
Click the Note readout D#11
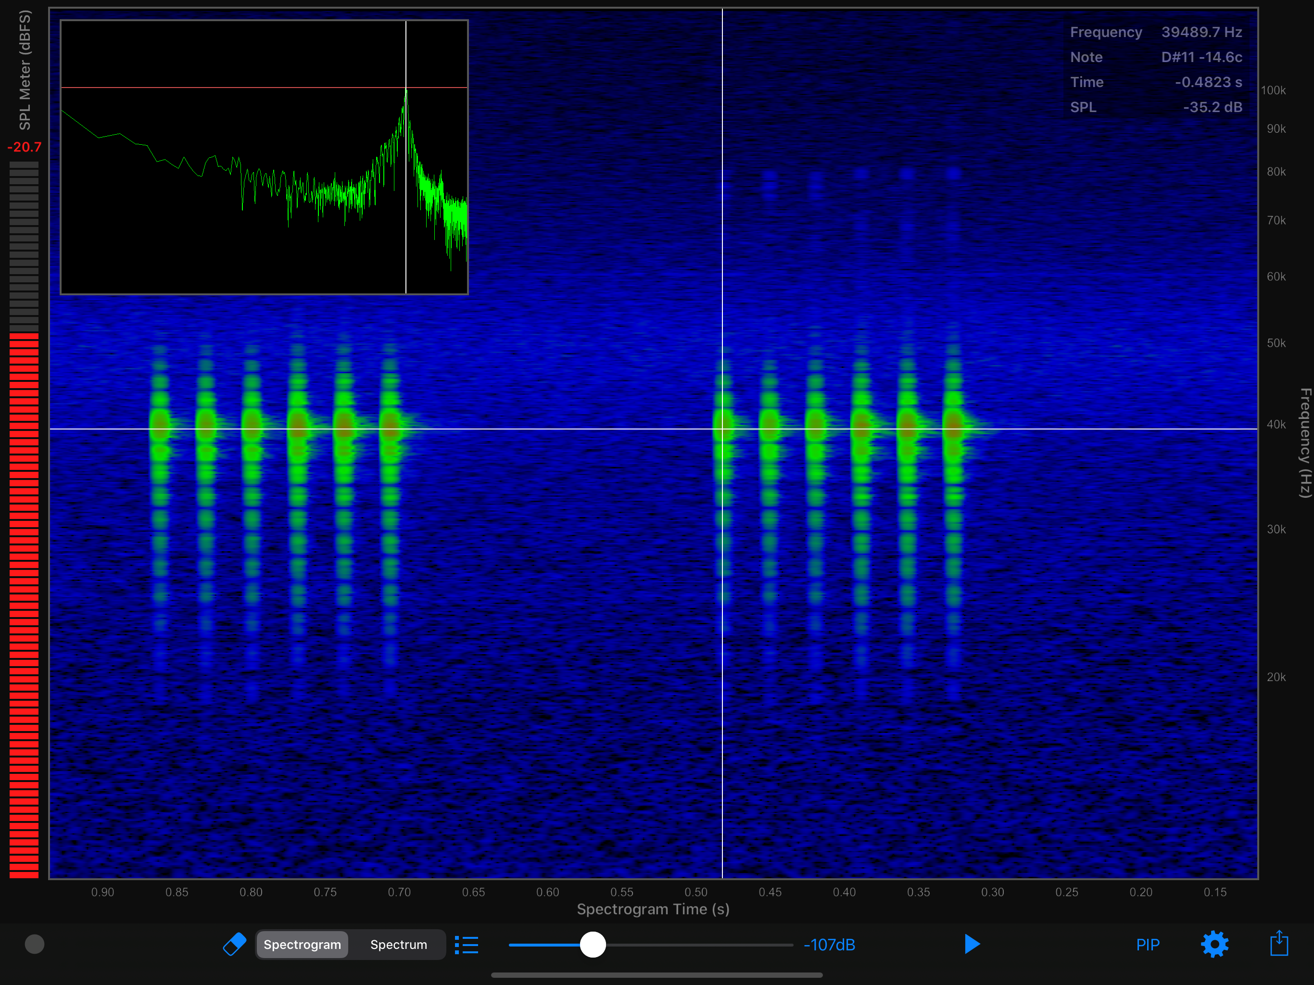tap(1201, 57)
